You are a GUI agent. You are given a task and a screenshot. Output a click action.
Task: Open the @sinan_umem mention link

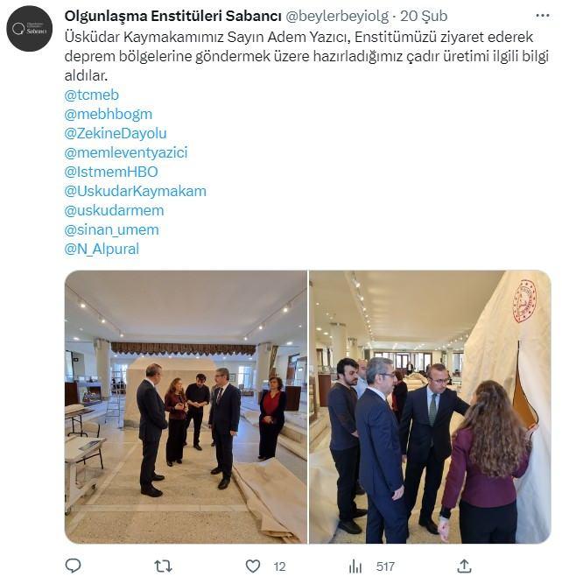pyautogui.click(x=112, y=229)
